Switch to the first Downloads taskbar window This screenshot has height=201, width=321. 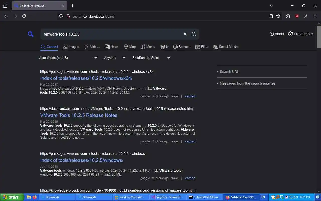tap(57, 197)
